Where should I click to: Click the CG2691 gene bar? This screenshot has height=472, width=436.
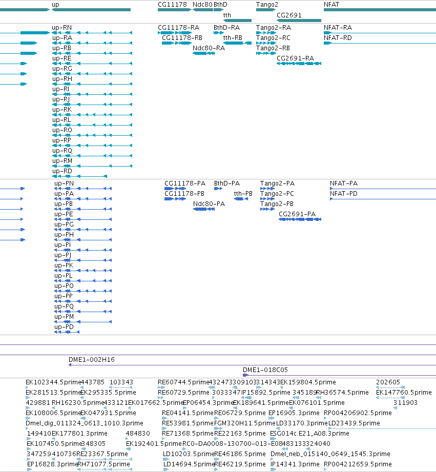point(299,20)
